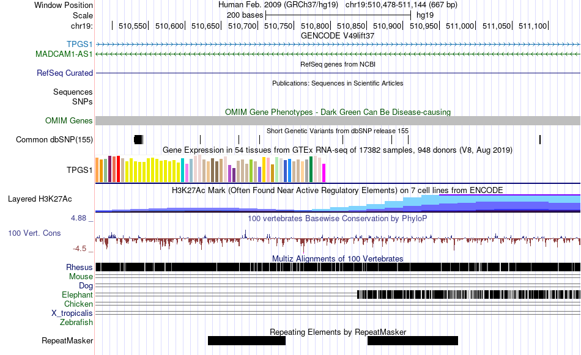
Task: Click the TPGS1 gene label in GENCODE track
Action: tap(80, 45)
